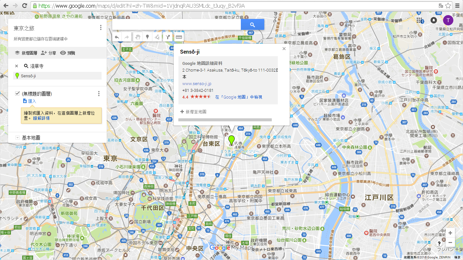Screen dimensions: 463x260
Task: Click the browser address bar URL
Action: pos(141,6)
